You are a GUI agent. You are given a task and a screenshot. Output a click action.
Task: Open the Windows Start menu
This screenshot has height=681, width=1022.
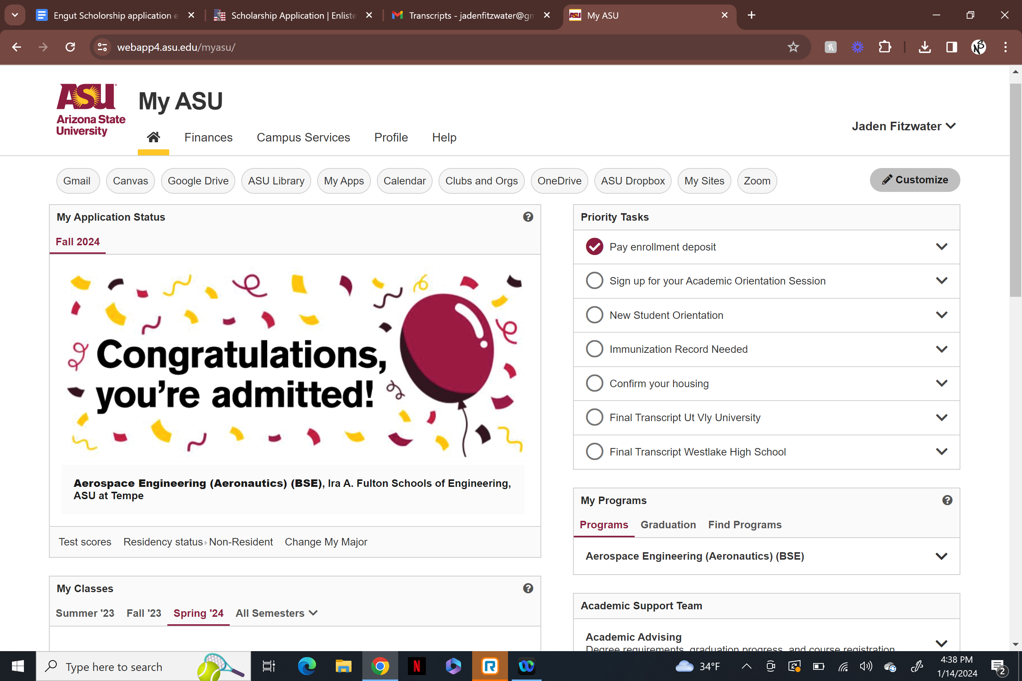[18, 666]
